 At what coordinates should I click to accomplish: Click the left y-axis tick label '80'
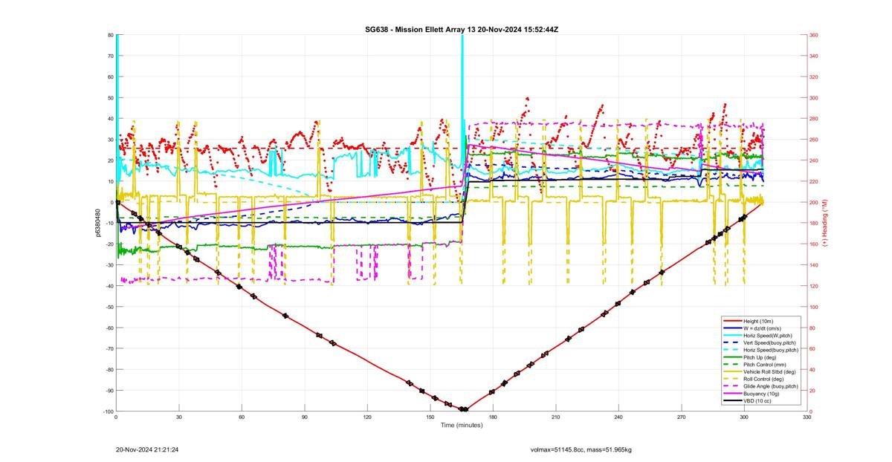pos(109,35)
